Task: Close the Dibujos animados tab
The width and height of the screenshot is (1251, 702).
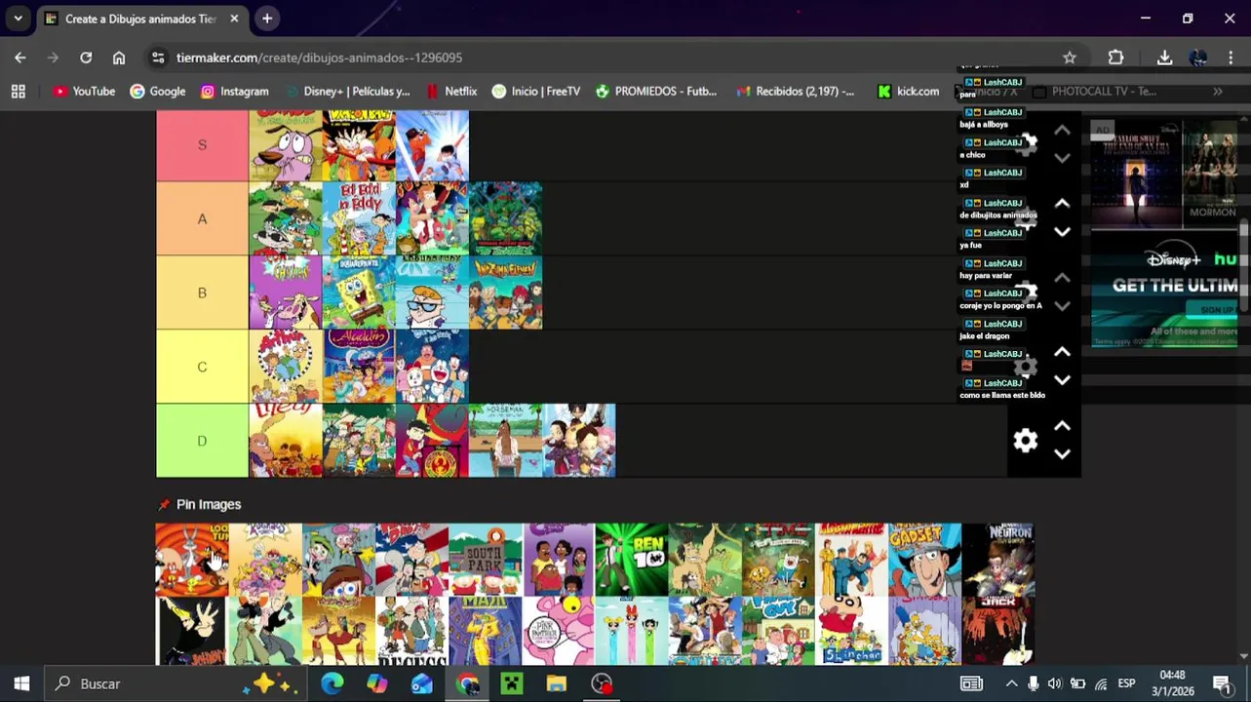Action: [x=234, y=19]
